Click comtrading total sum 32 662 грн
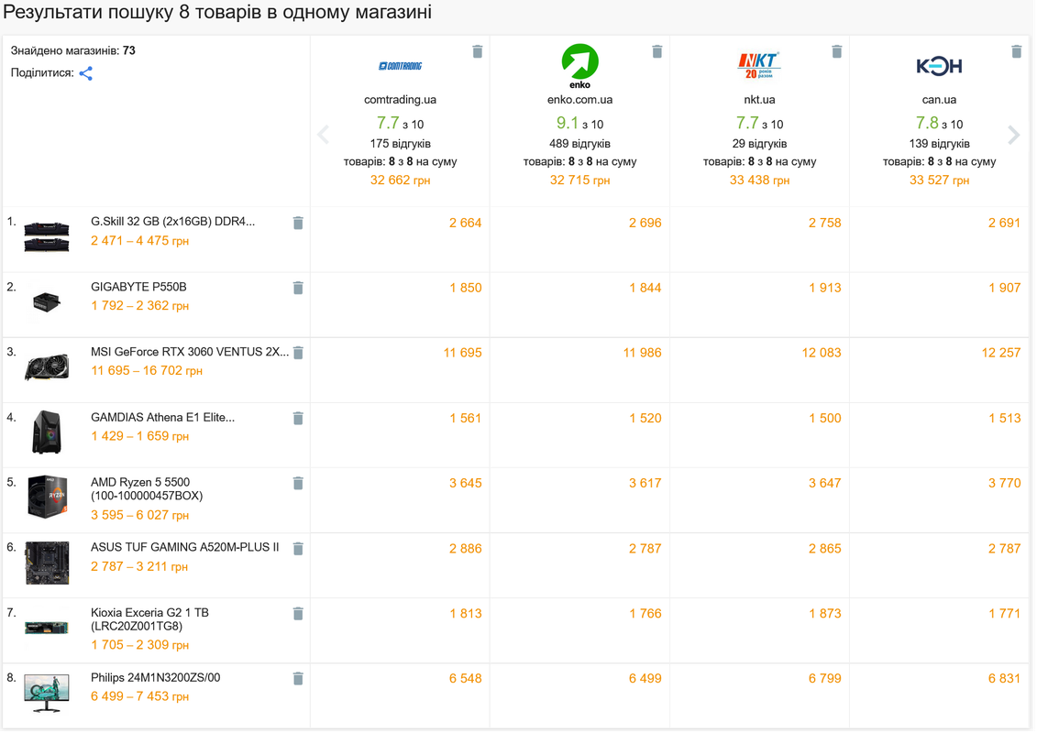 click(x=401, y=181)
